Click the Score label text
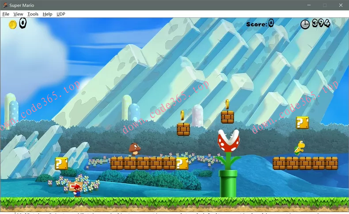The height and width of the screenshot is (214, 349). (x=256, y=24)
